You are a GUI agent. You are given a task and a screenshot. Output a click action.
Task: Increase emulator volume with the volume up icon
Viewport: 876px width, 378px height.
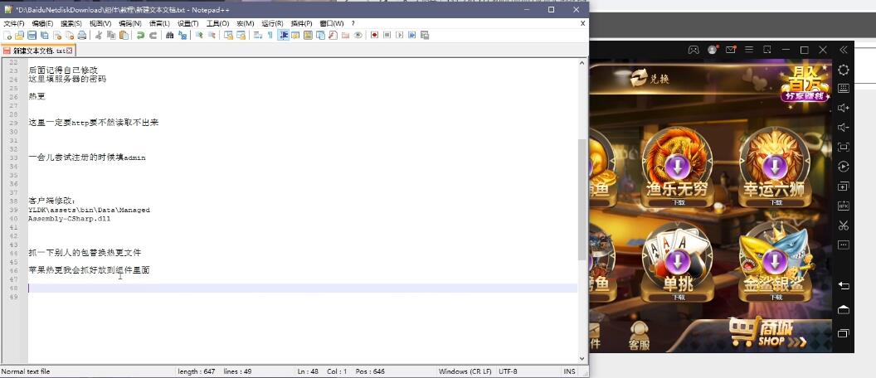pyautogui.click(x=844, y=108)
